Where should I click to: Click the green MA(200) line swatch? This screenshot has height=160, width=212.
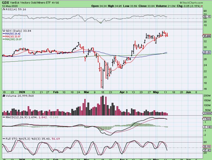(4, 39)
